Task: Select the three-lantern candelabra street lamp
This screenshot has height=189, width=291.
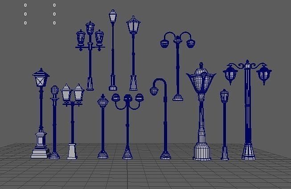Action: (x=90, y=56)
